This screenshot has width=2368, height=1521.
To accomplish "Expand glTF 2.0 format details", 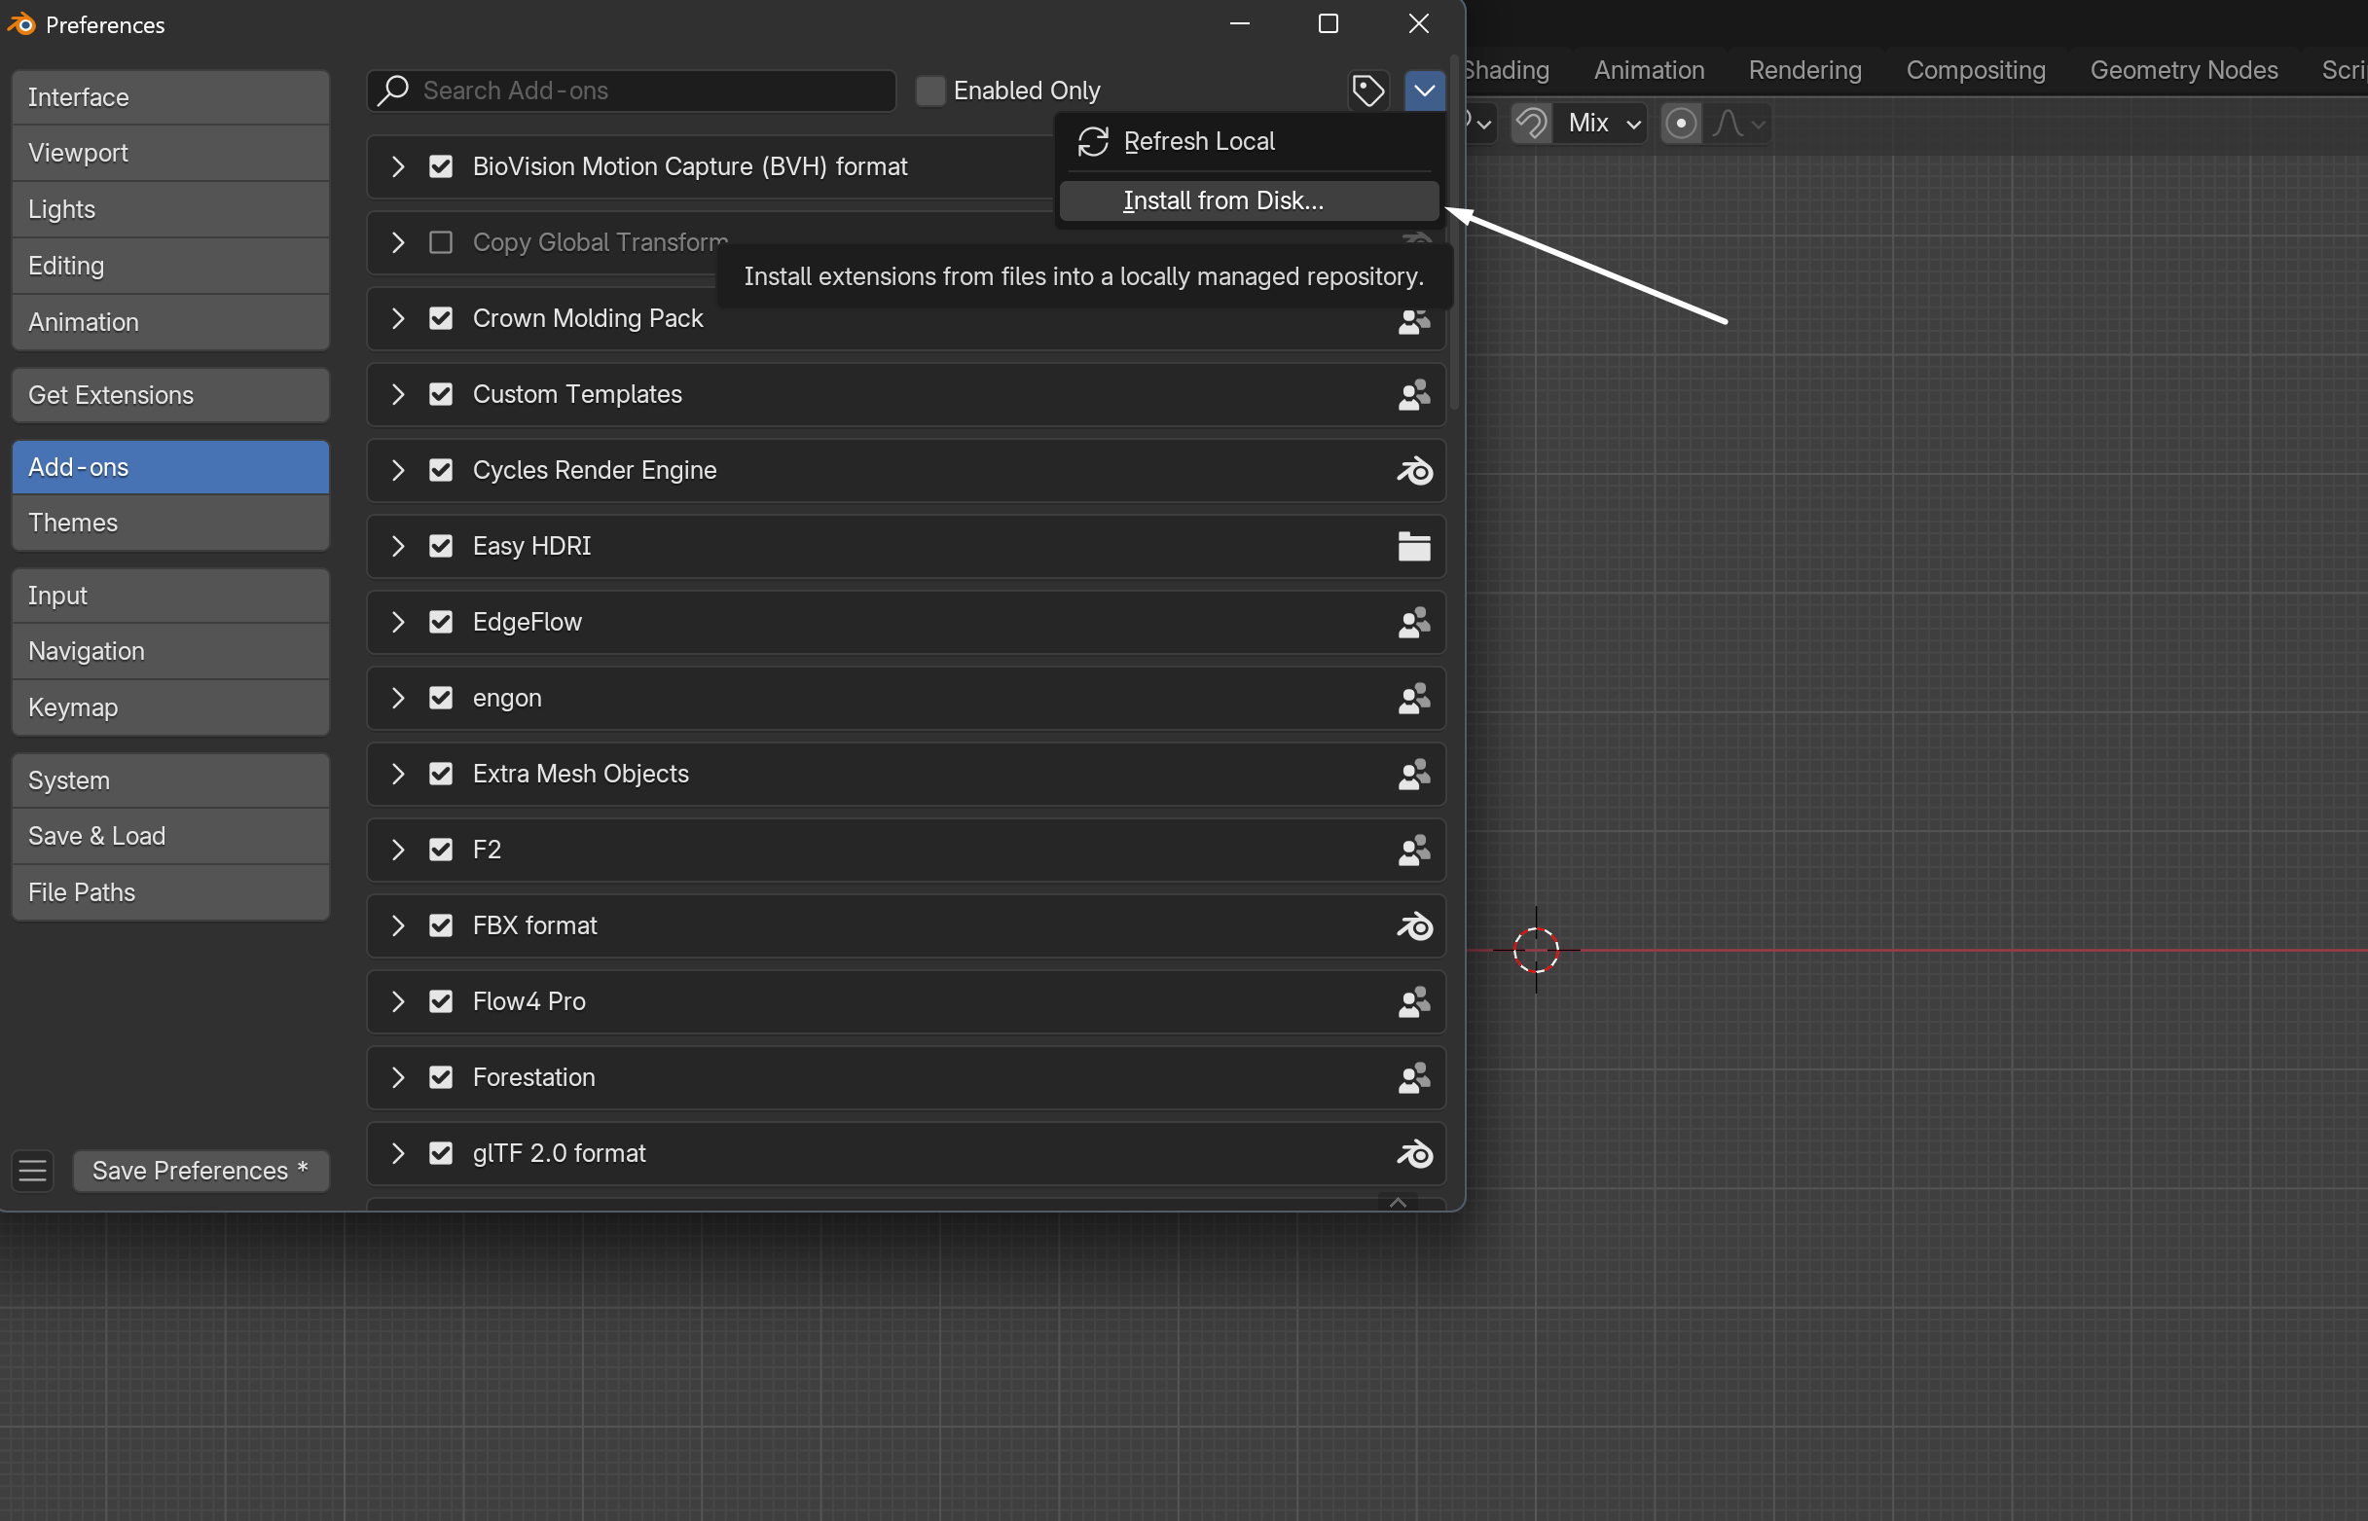I will coord(397,1153).
